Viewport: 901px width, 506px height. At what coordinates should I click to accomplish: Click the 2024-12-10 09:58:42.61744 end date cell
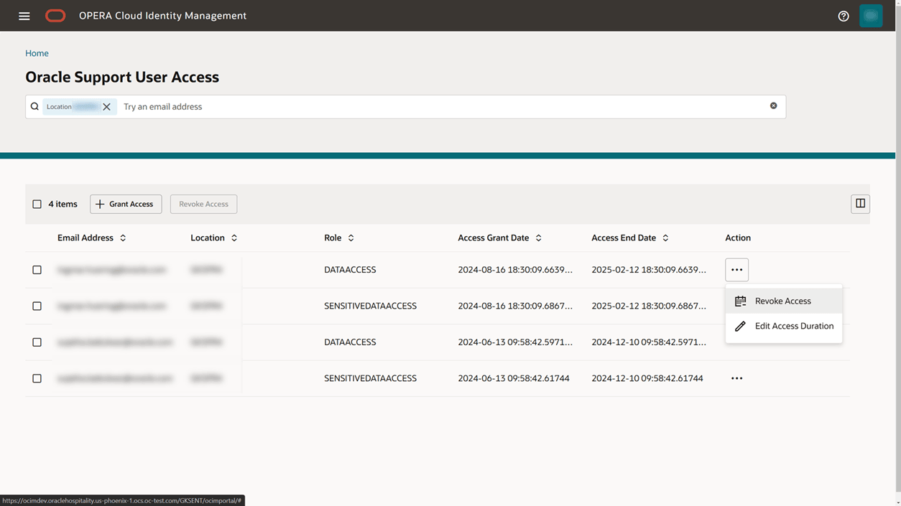pos(647,378)
